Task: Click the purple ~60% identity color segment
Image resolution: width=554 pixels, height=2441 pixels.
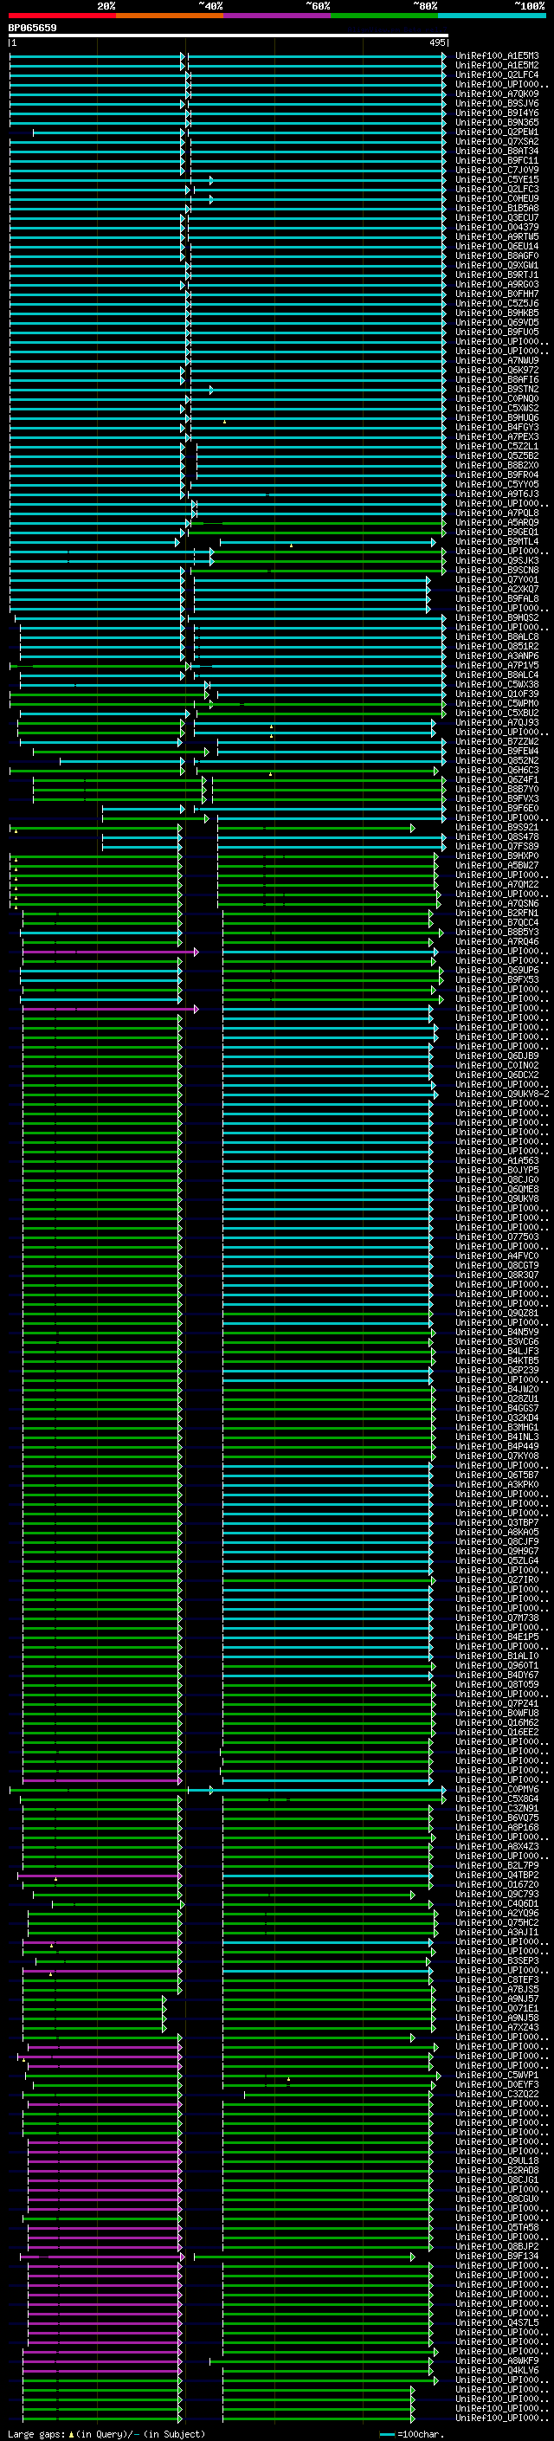Action: (x=278, y=16)
